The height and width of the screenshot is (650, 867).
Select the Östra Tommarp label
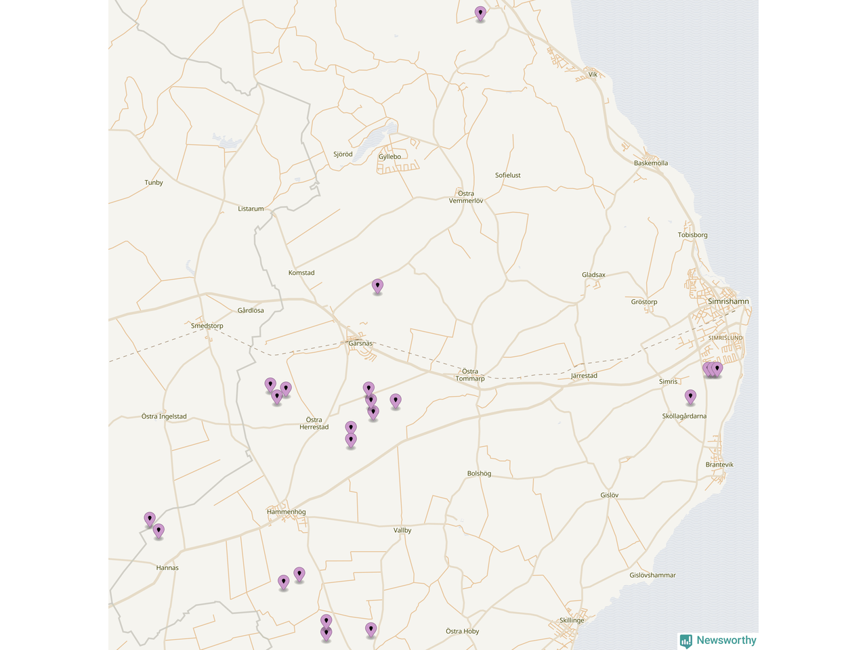tap(470, 375)
